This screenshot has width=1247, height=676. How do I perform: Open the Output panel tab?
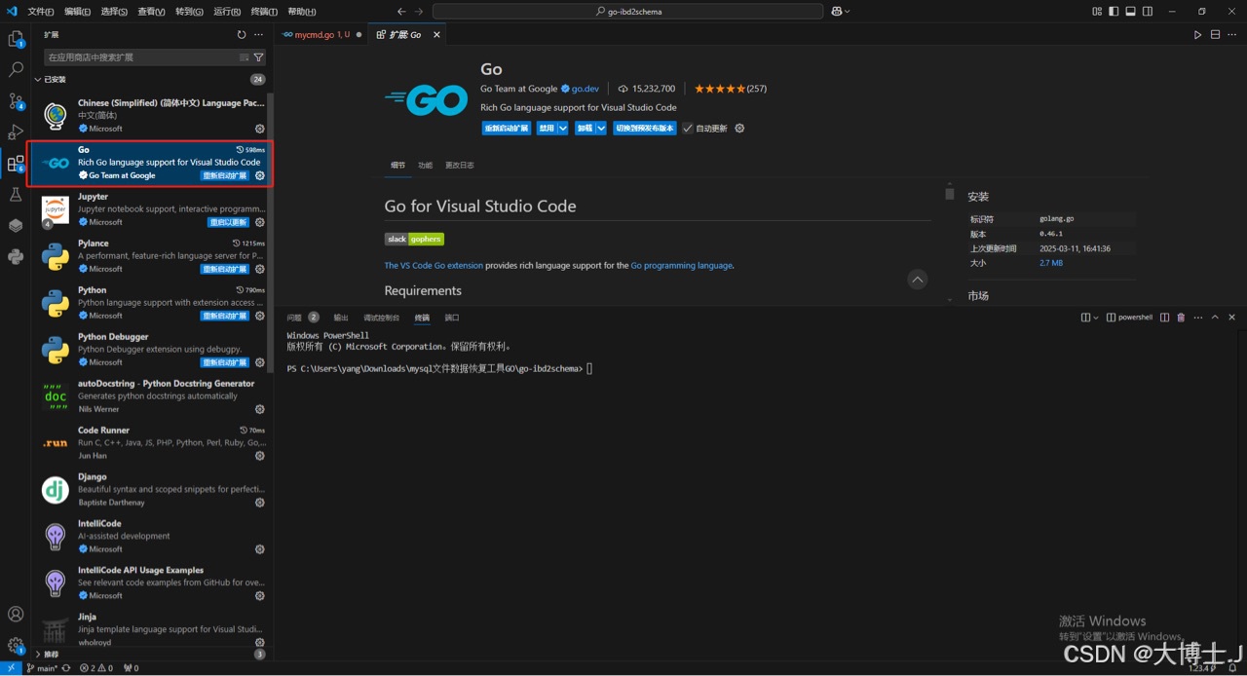[341, 318]
